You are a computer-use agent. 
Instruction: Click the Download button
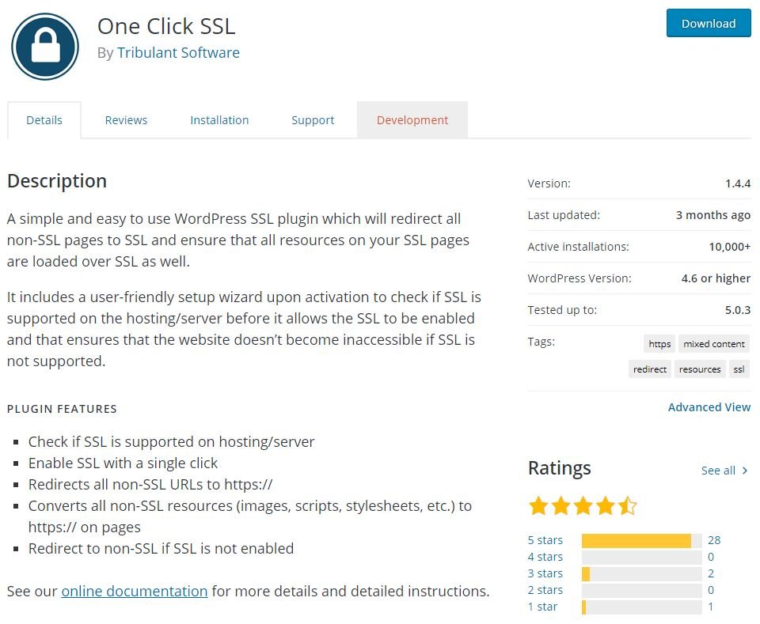(708, 24)
